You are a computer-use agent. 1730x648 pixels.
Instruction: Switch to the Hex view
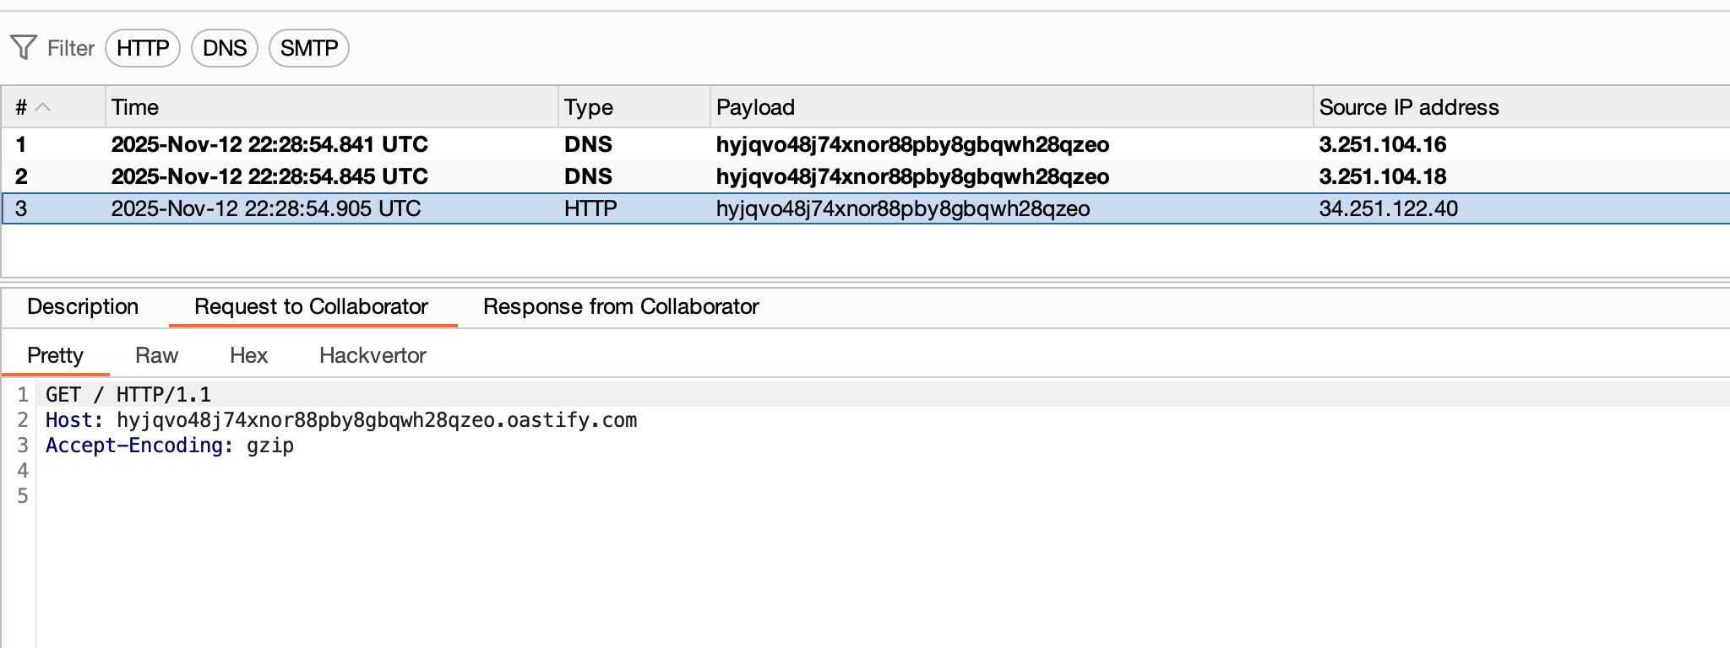click(x=248, y=355)
